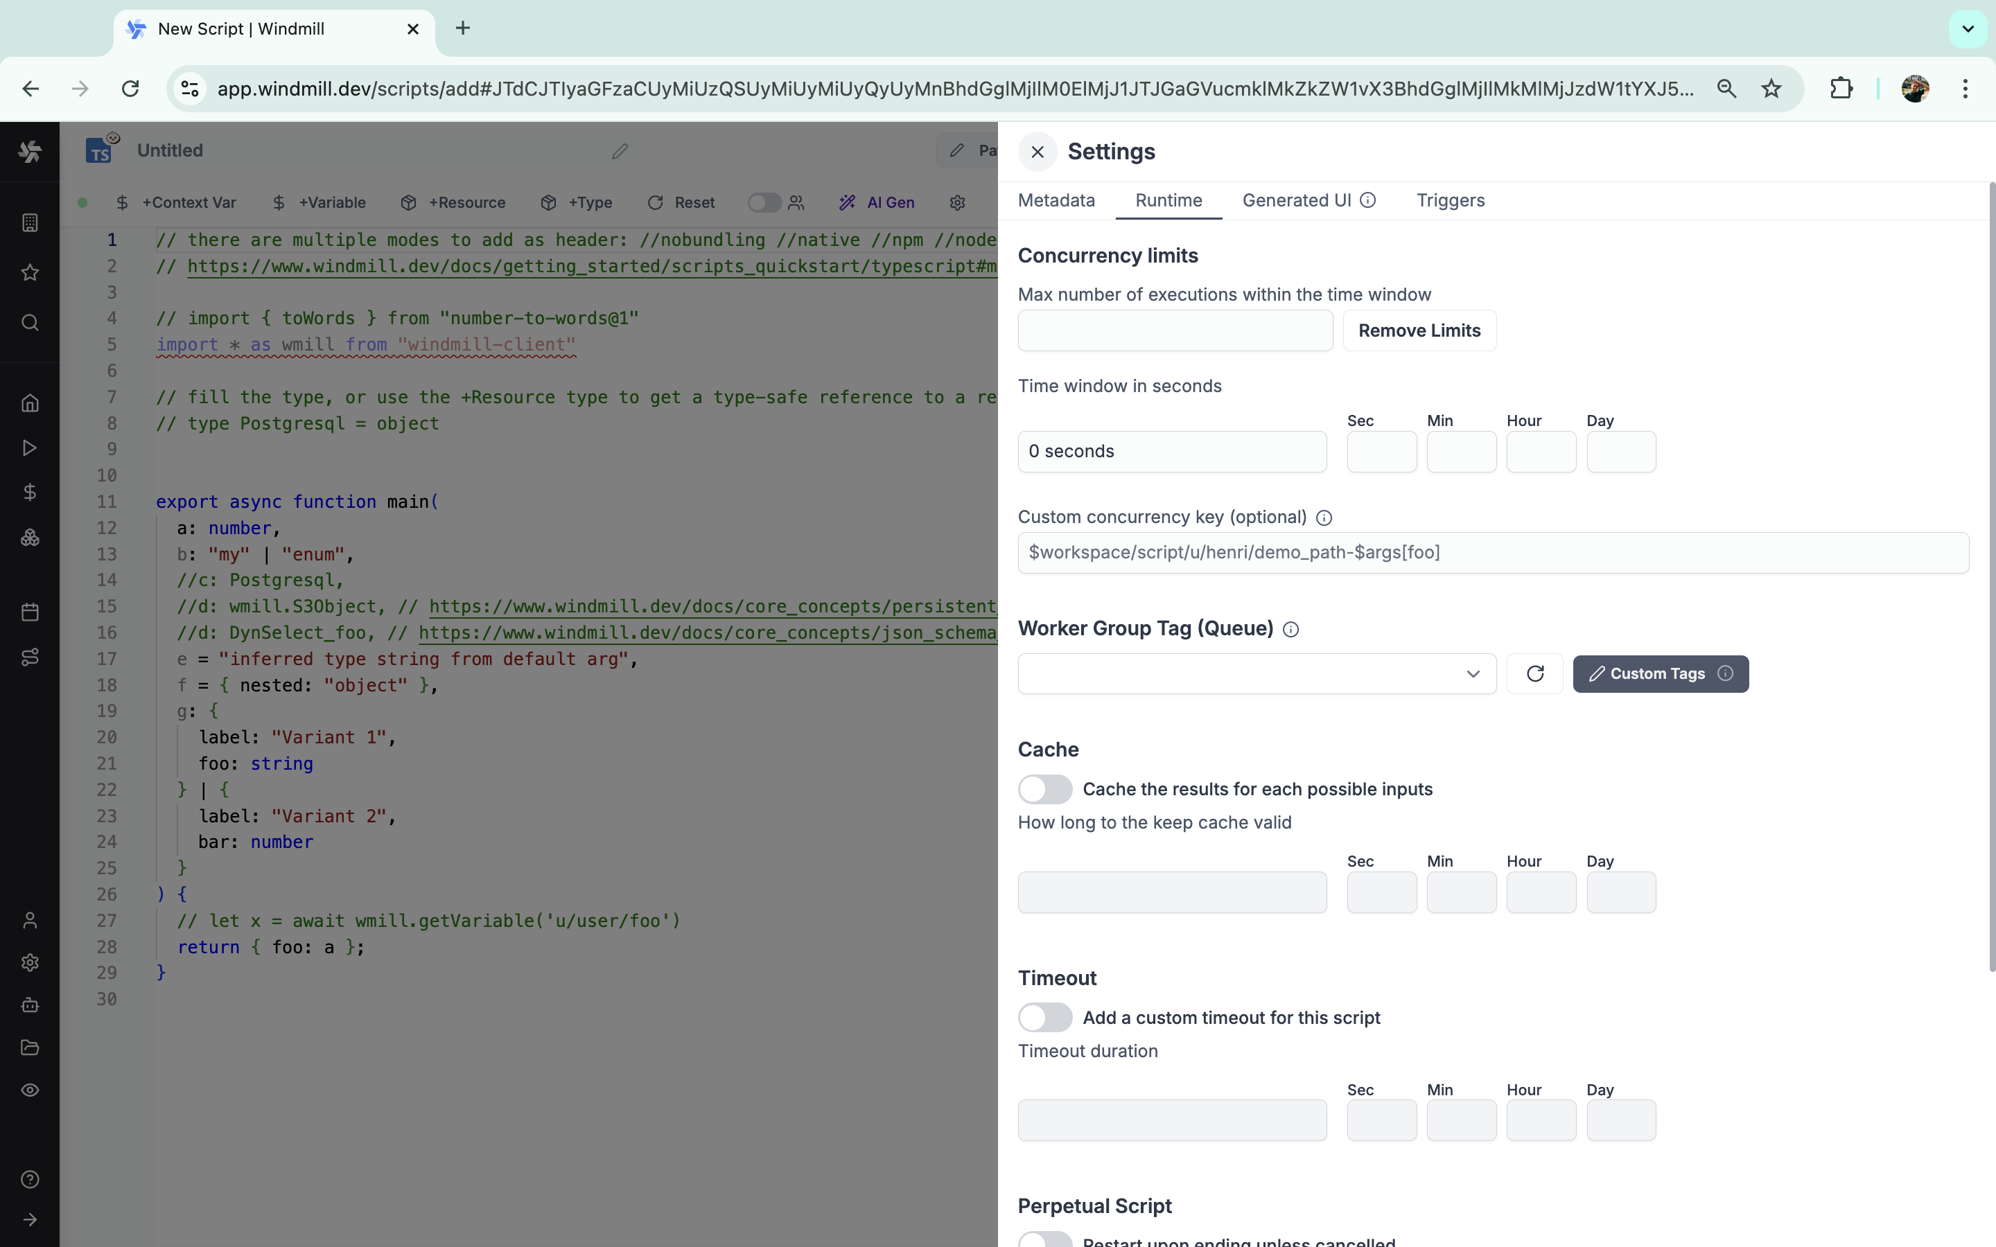Image resolution: width=1996 pixels, height=1247 pixels.
Task: Refresh the Worker Group Tag list
Action: coord(1535,674)
